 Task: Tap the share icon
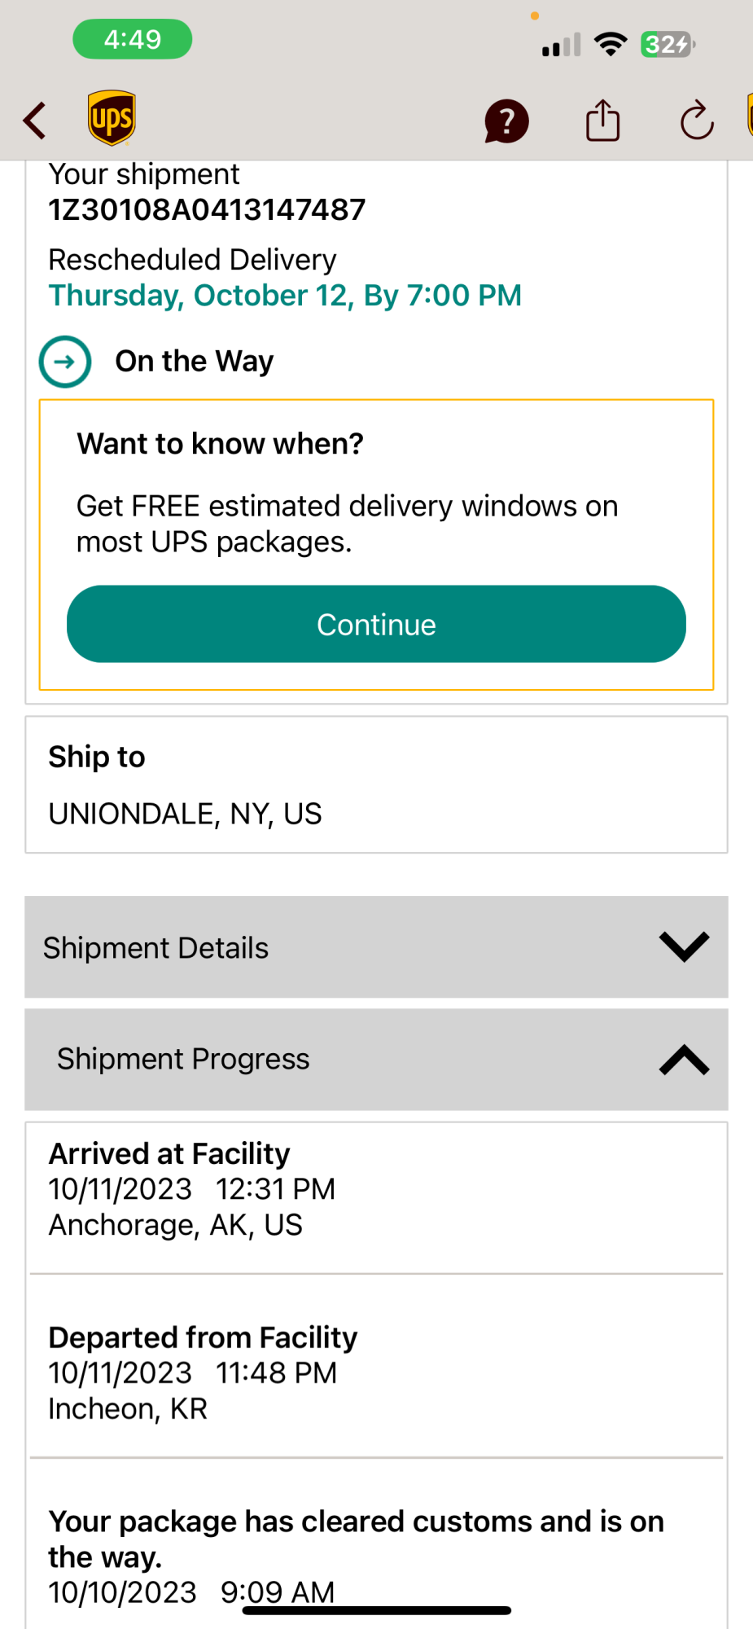602,121
